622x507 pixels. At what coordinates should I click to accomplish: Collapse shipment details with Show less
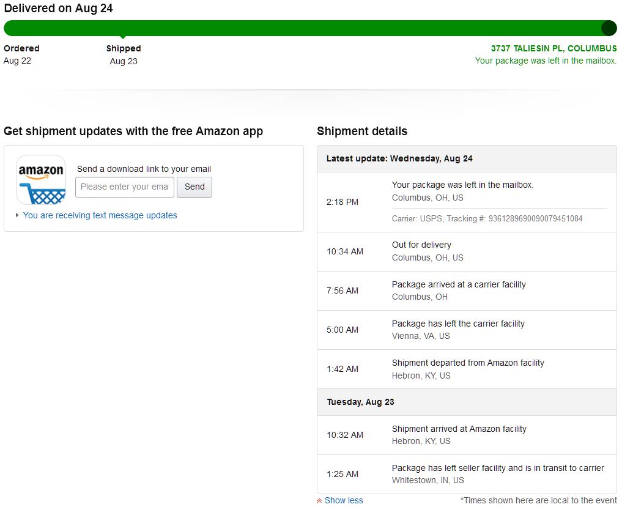[343, 500]
